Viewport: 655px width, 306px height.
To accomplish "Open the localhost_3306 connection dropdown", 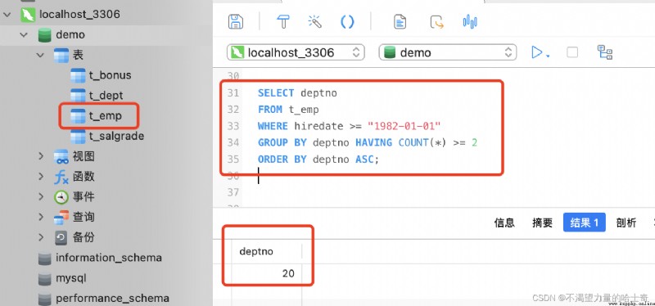I will coord(296,52).
